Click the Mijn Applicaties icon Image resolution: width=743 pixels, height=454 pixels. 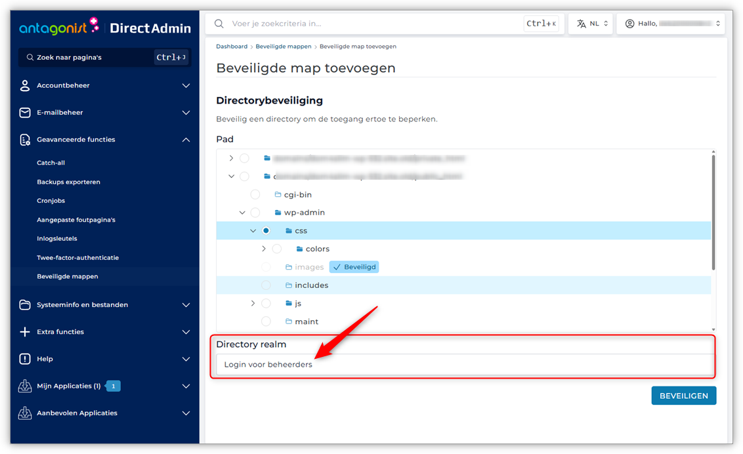[25, 386]
